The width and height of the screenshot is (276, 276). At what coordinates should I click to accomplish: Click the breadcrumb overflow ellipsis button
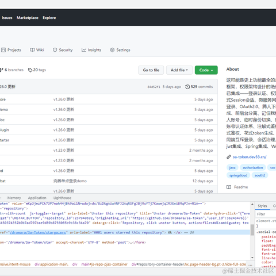pyautogui.click(x=250, y=264)
